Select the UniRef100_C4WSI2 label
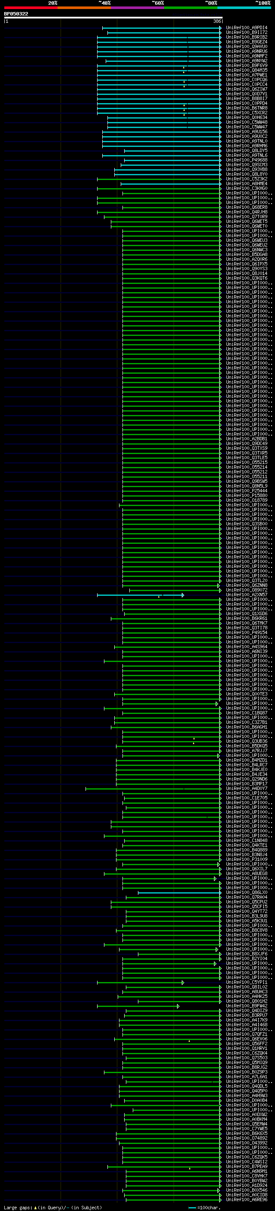Screen dimensions: 275x1211 tap(246, 1162)
